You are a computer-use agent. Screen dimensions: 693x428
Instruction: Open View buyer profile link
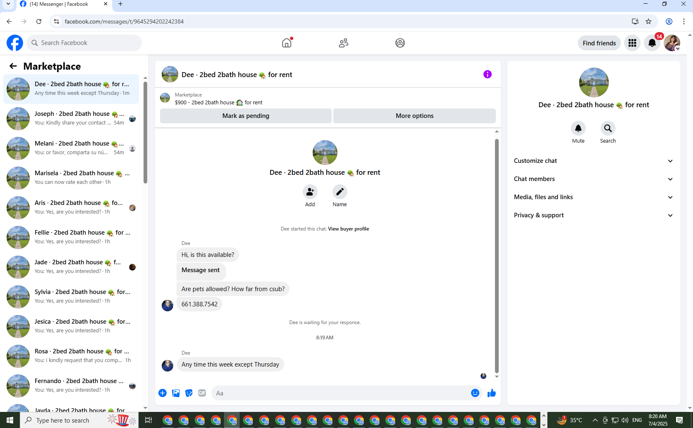(349, 229)
